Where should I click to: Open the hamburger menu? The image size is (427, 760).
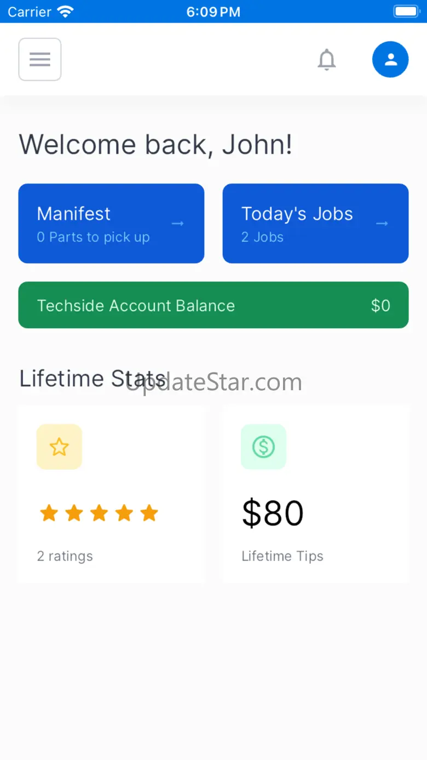[x=40, y=59]
